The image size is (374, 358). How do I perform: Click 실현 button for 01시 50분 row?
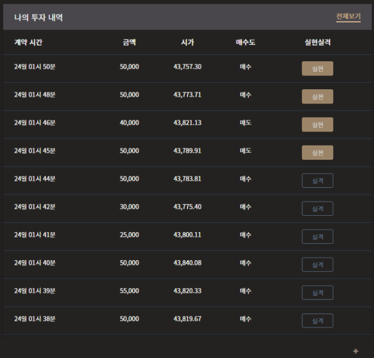coord(317,69)
